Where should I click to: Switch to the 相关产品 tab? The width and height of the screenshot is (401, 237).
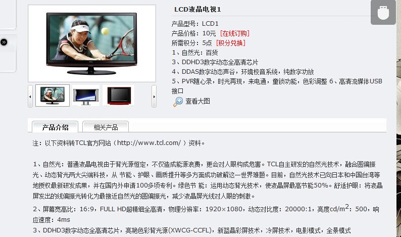click(106, 127)
